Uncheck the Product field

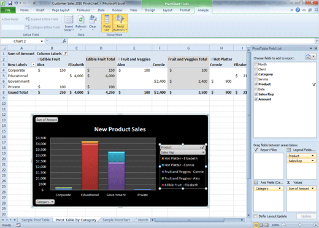pos(256,85)
